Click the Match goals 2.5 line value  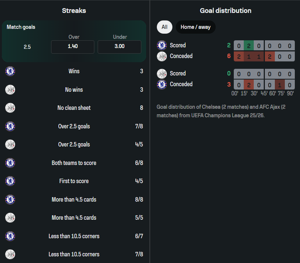27,47
